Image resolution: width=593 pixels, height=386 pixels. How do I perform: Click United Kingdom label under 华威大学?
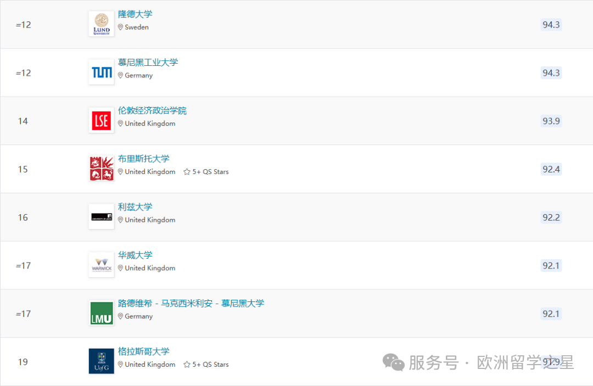150,268
